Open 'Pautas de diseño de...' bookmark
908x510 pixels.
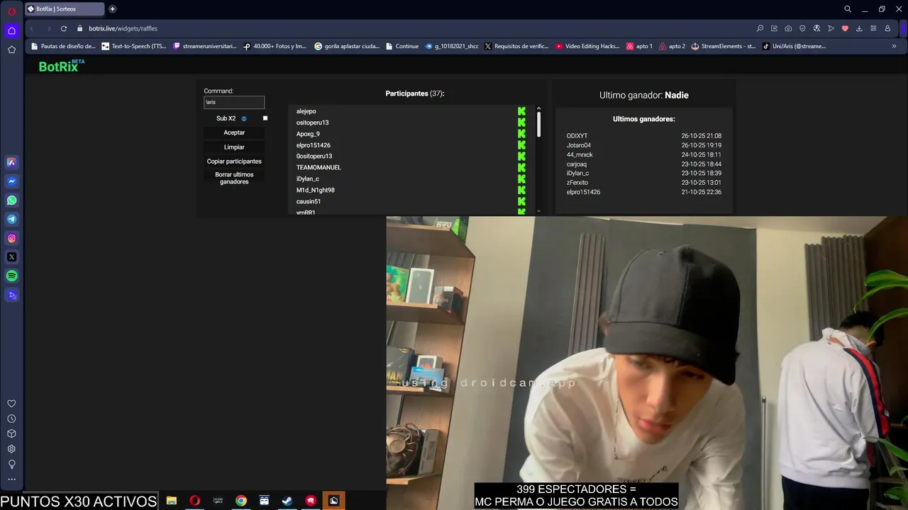62,46
